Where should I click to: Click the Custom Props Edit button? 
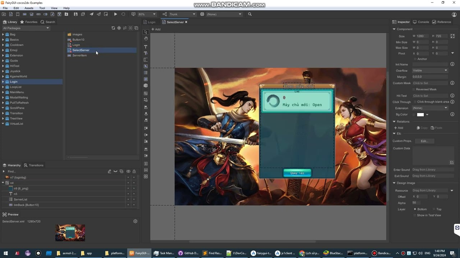click(x=424, y=141)
